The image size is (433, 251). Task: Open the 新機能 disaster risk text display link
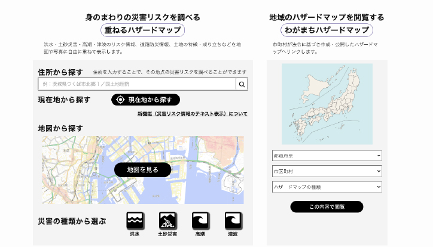(193, 114)
